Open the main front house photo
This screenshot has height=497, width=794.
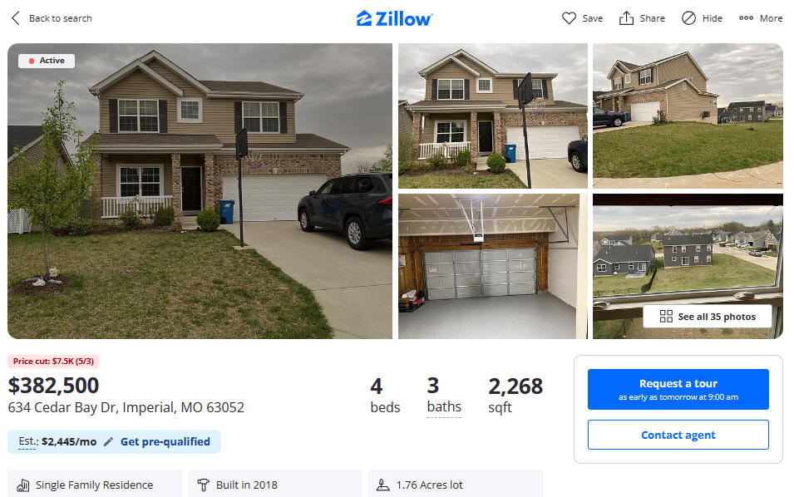(200, 191)
